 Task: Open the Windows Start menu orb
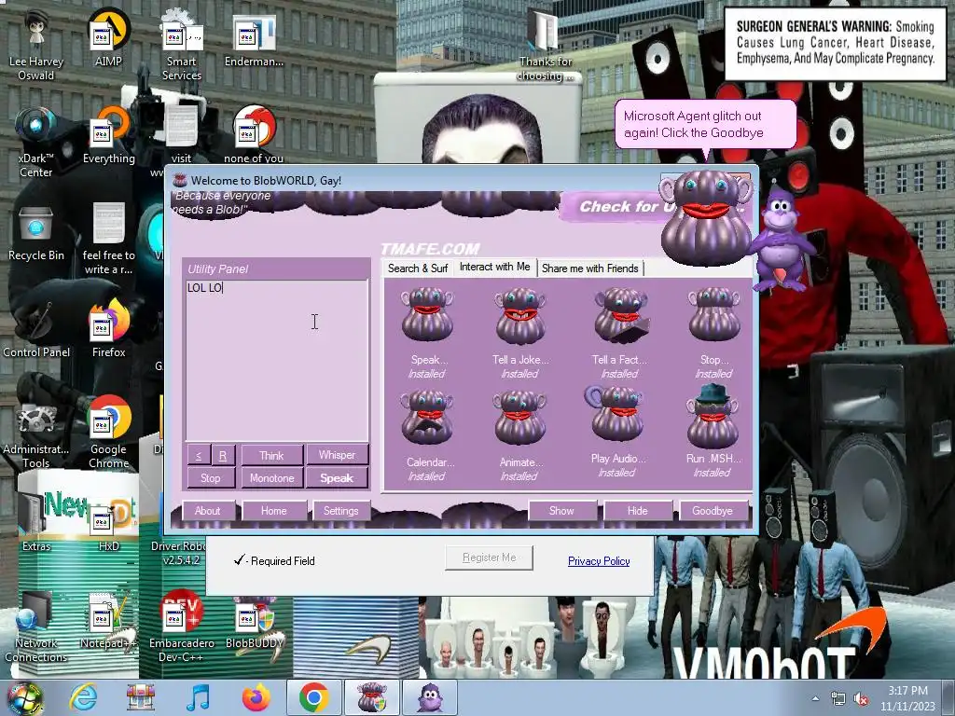(x=24, y=697)
